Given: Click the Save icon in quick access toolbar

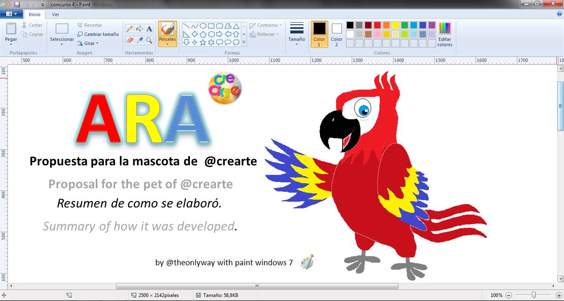Looking at the screenshot, I should click(17, 4).
